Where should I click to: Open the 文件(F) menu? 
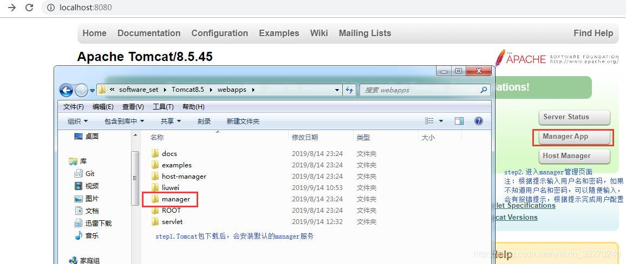click(x=74, y=107)
